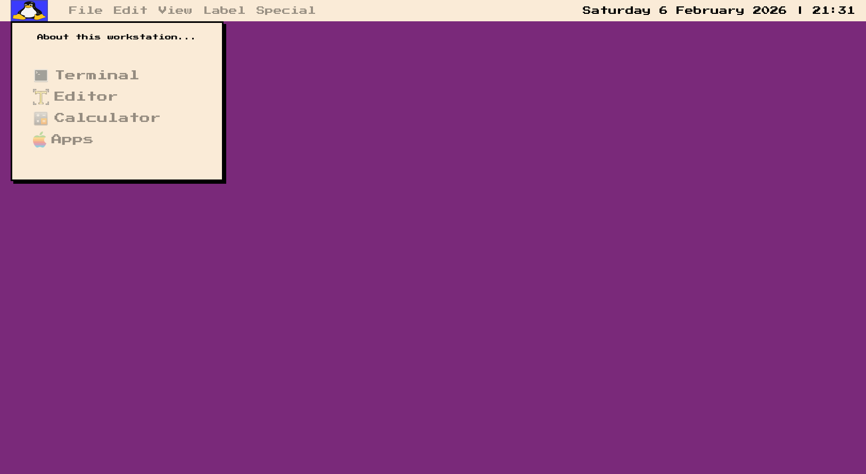Screen dimensions: 866x474
Task: Click the separator bar between date and time
Action: pyautogui.click(x=799, y=11)
